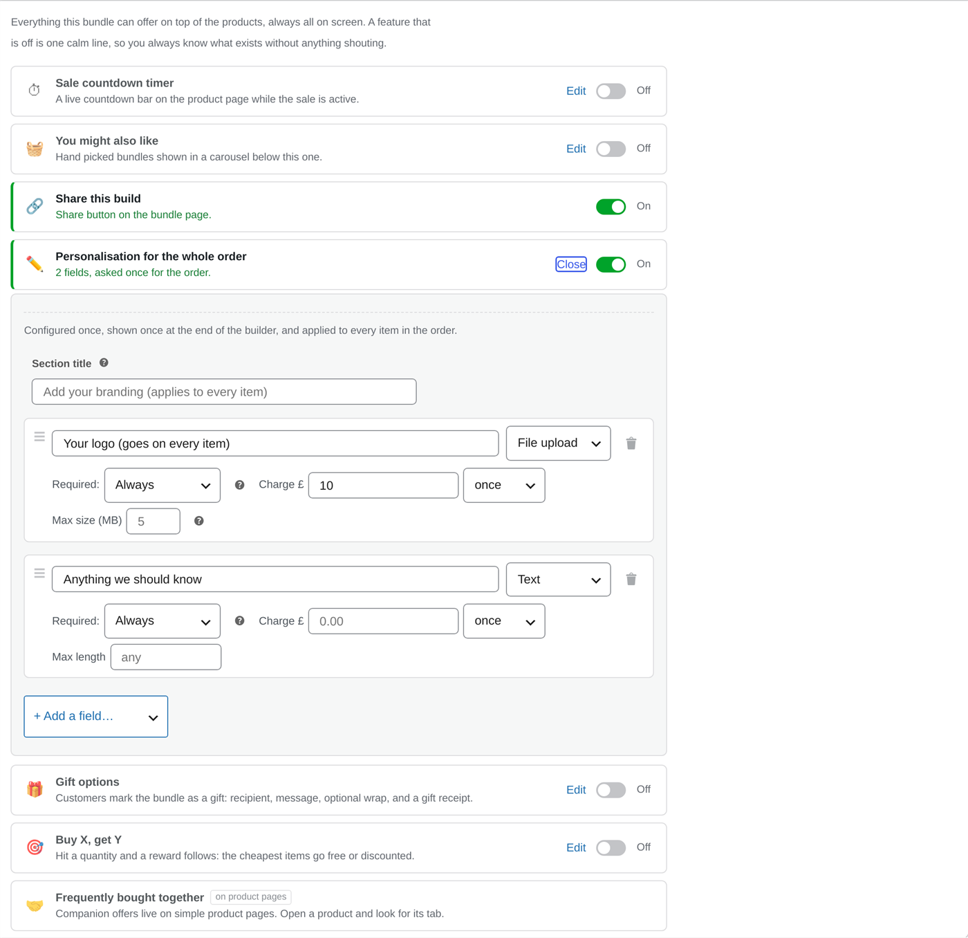Open Required dropdown for Your logo field
This screenshot has width=968, height=938.
pyautogui.click(x=162, y=485)
